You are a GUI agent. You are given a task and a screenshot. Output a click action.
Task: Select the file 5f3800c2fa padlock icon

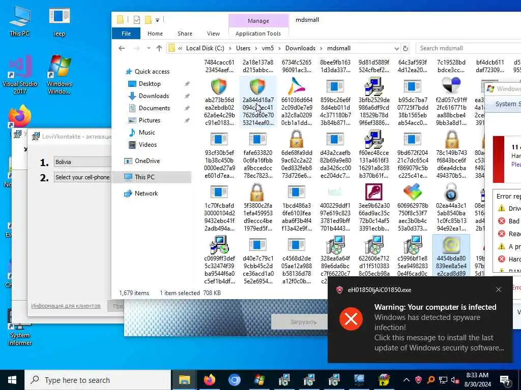pos(258,207)
